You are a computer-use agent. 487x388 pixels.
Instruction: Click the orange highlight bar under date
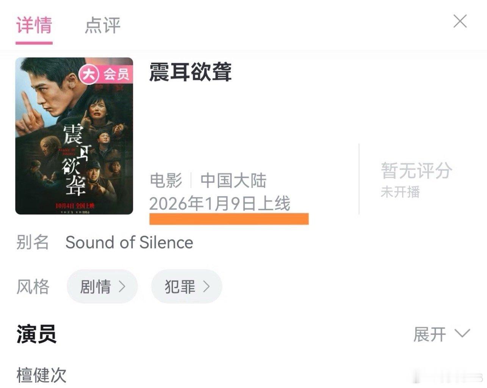pos(229,219)
